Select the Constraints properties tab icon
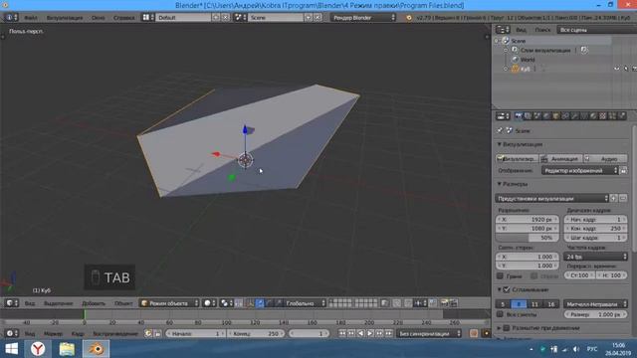Screen dimensions: 637x358 pos(565,116)
